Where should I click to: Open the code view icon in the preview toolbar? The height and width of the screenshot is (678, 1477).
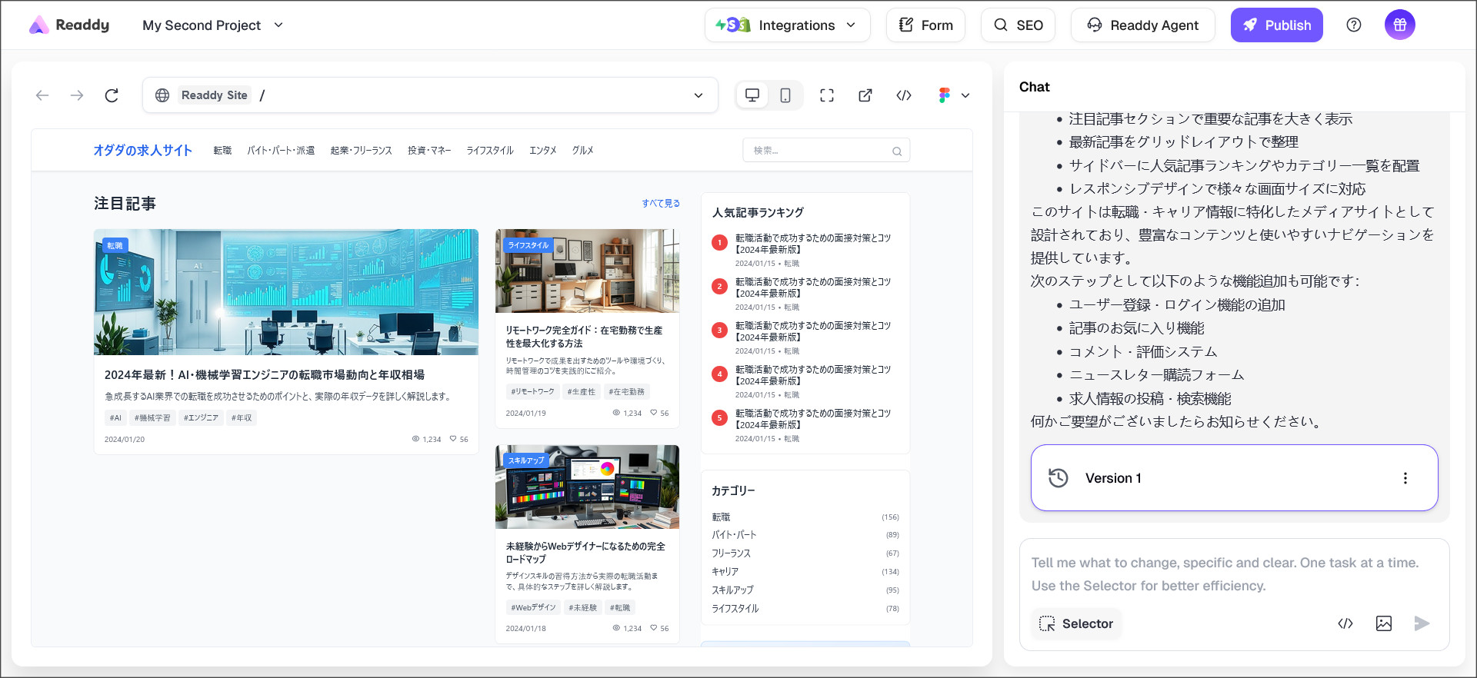[x=904, y=95]
